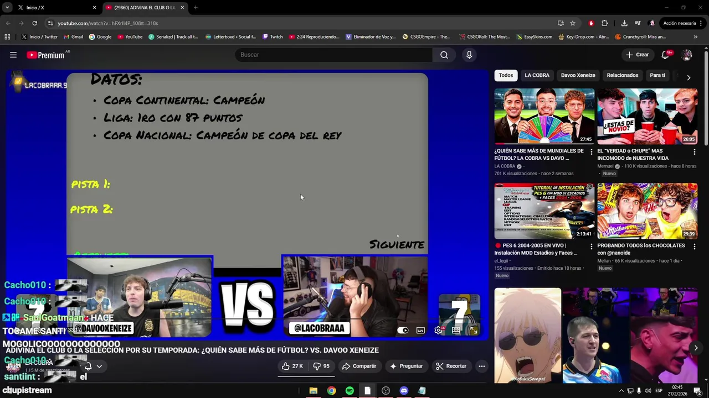Open more actions ellipsis under video

pyautogui.click(x=482, y=366)
